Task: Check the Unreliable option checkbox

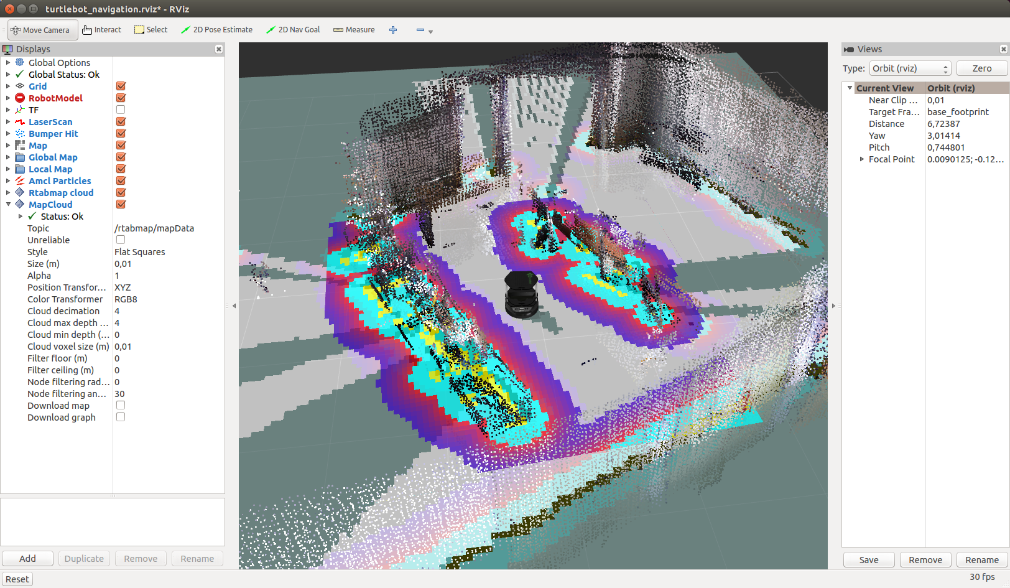Action: 121,240
